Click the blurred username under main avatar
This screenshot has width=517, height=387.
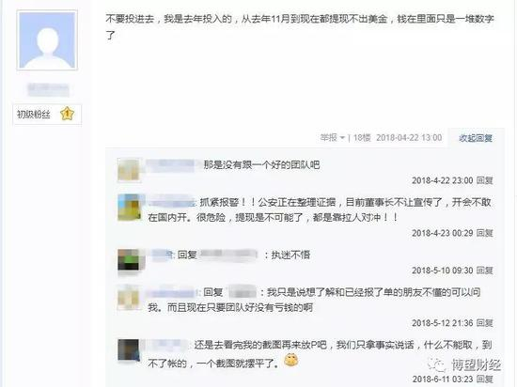pos(48,90)
